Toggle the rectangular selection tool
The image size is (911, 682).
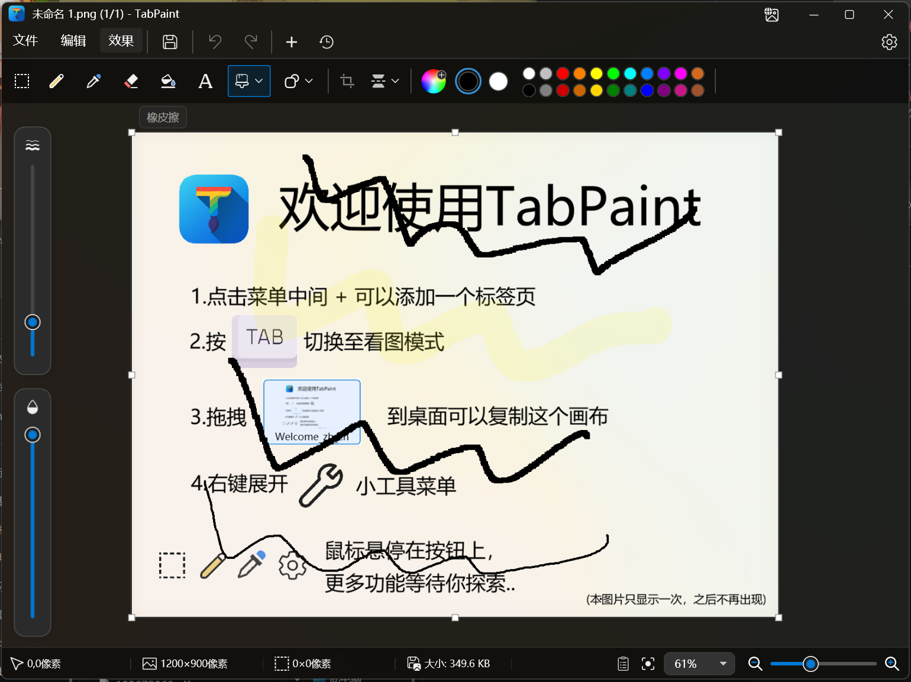click(x=22, y=81)
